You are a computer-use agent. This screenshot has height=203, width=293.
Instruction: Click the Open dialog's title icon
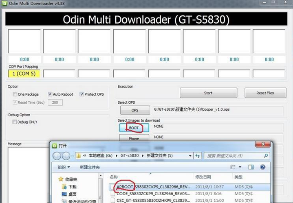pyautogui.click(x=54, y=146)
